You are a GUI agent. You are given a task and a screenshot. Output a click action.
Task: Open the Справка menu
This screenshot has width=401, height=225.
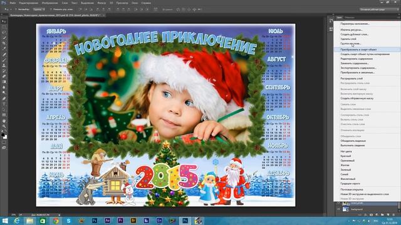(146, 3)
